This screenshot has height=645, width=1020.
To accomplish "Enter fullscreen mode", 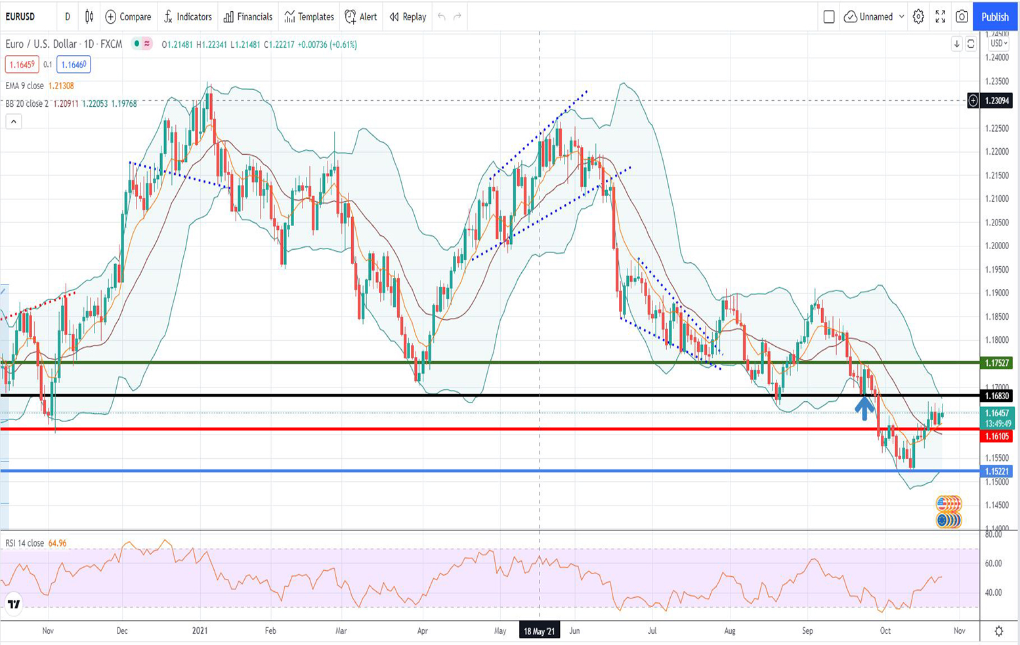I will click(940, 17).
